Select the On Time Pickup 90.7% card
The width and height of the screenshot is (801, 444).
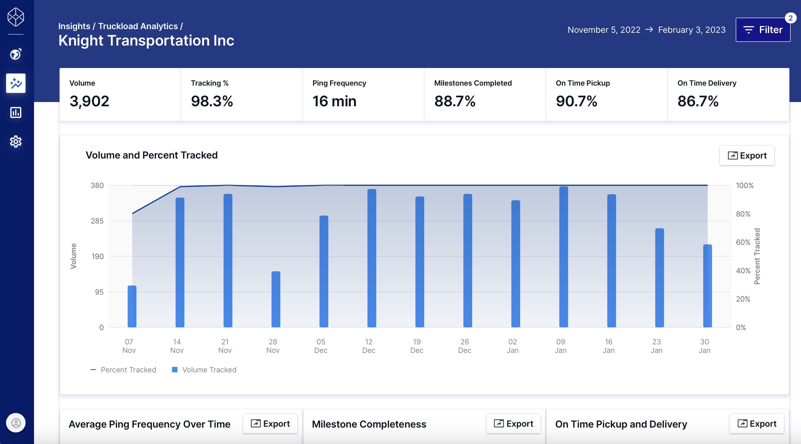pyautogui.click(x=606, y=94)
